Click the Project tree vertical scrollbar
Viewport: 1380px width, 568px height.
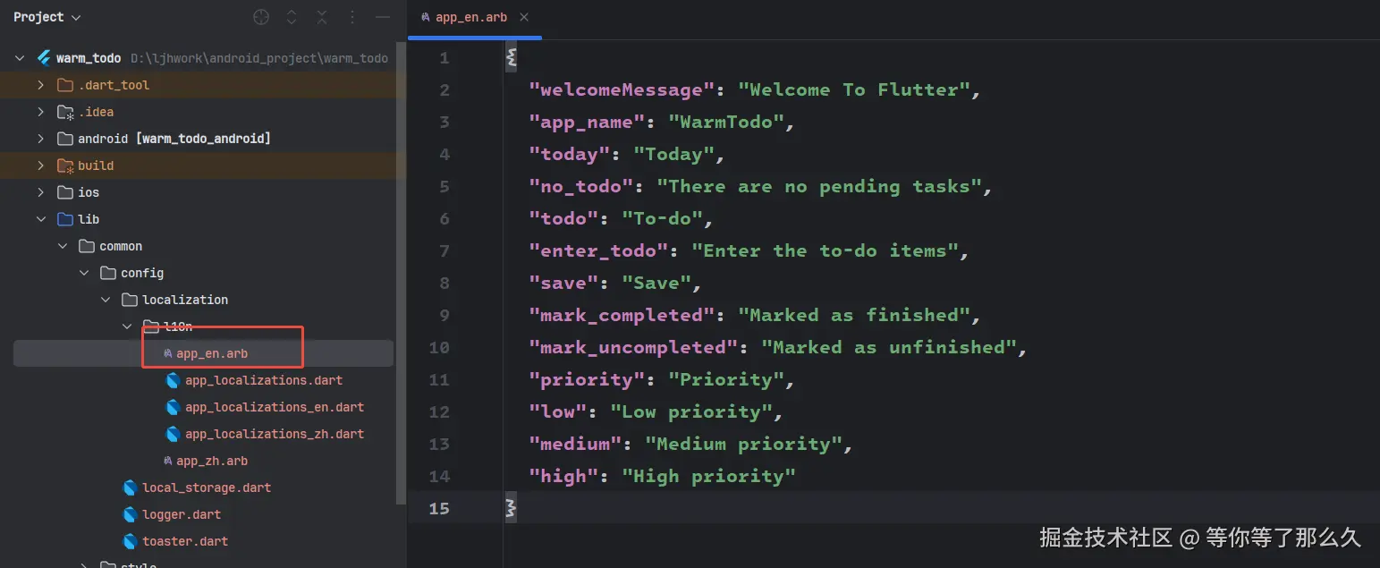(402, 273)
